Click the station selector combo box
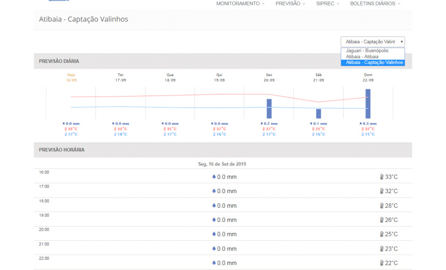The width and height of the screenshot is (446, 270). point(372,42)
